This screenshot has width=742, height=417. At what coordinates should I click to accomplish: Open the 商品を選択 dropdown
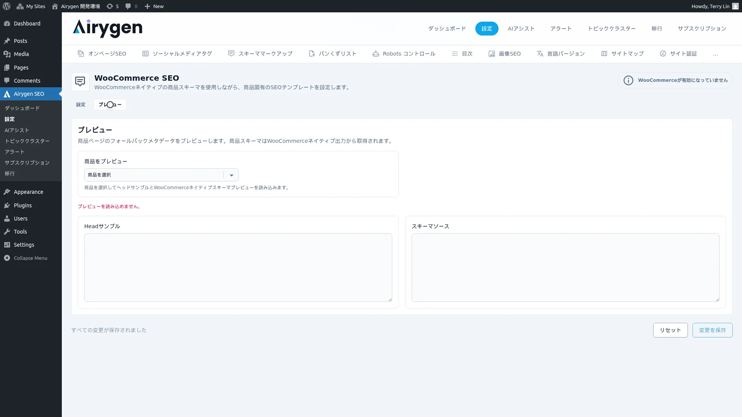161,175
